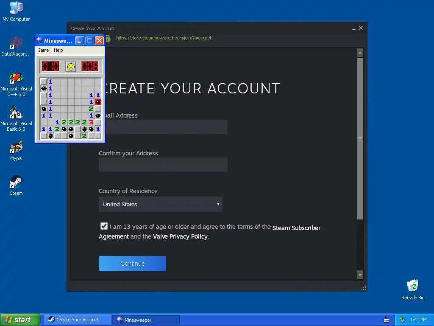This screenshot has height=326, width=434.
Task: Click the blue Continue button
Action: pos(133,263)
